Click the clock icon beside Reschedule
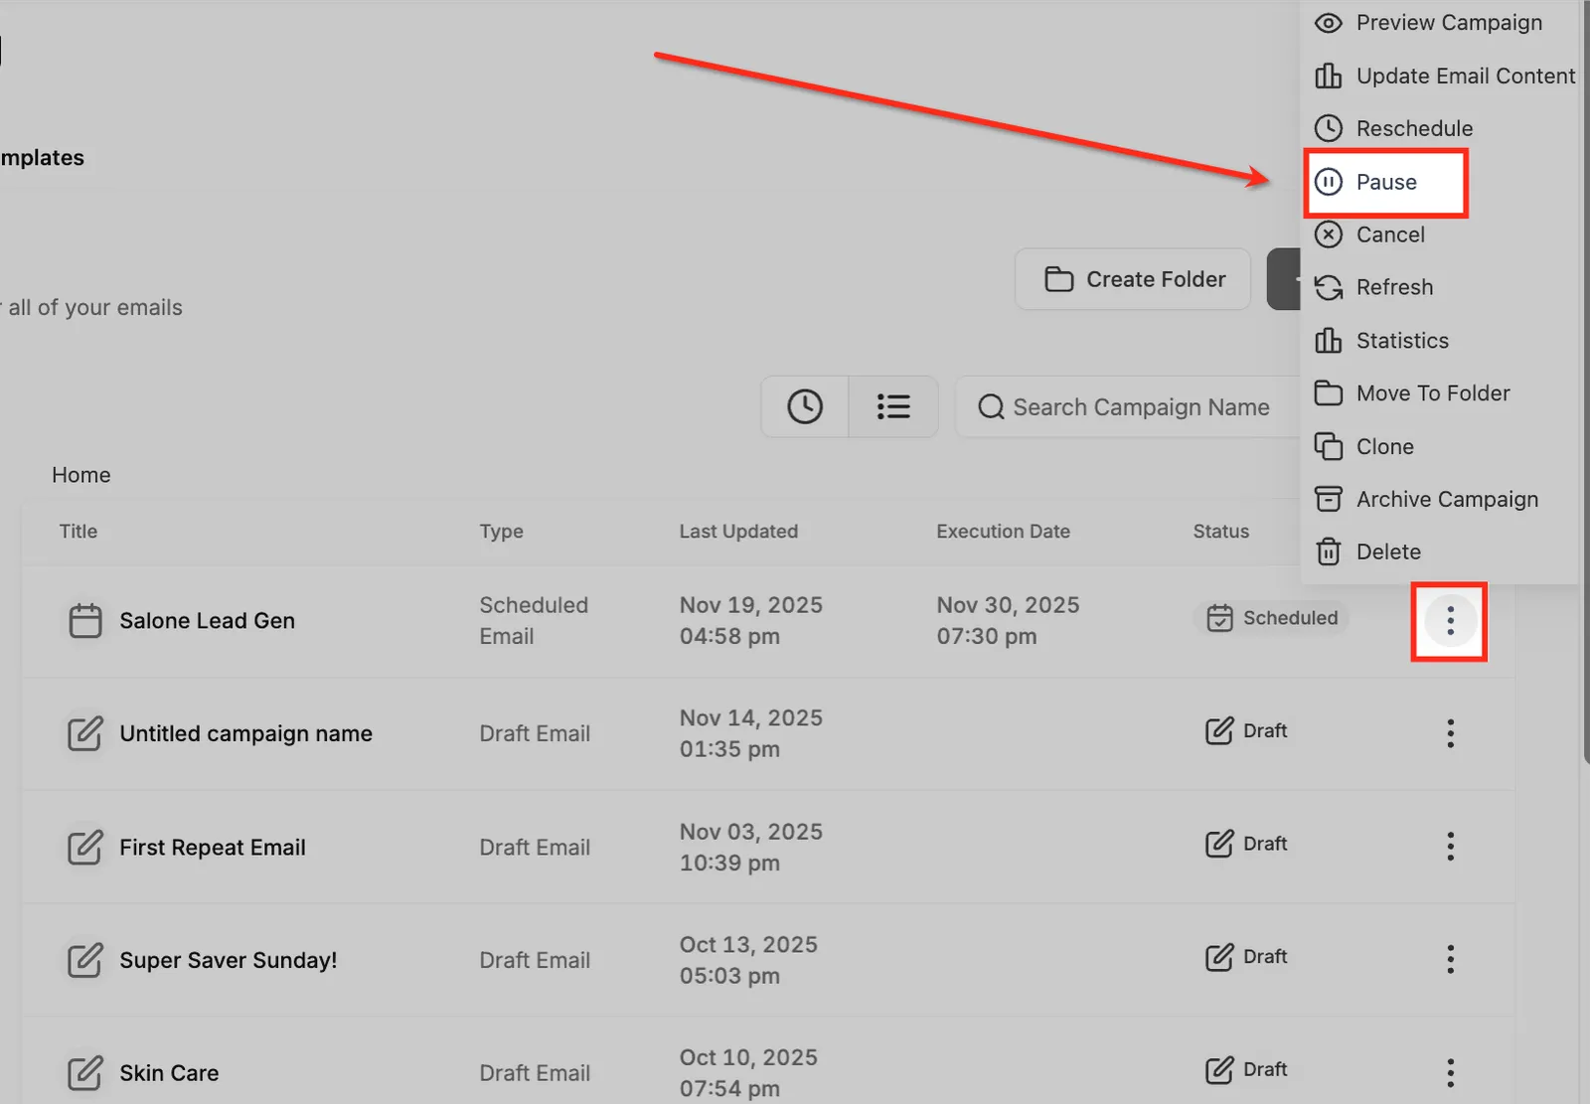The image size is (1590, 1104). 1329,128
